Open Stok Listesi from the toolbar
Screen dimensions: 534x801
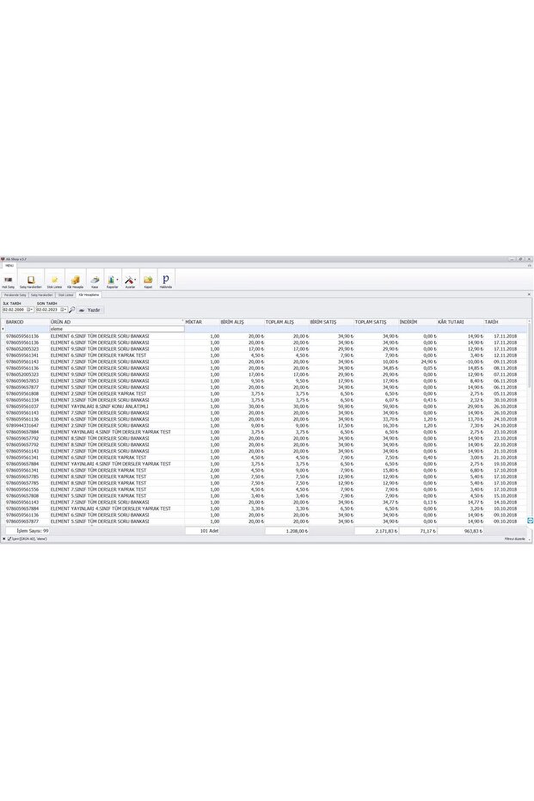54,281
